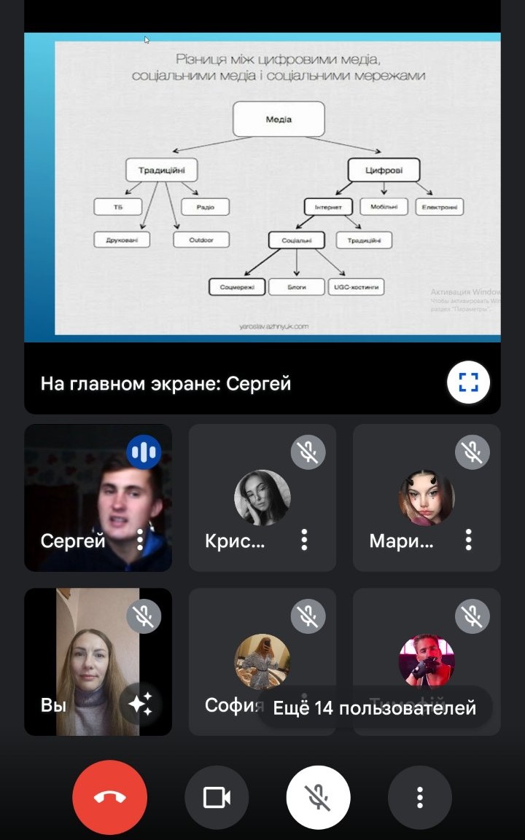Open options menu on Мари… tile
The image size is (525, 840).
click(x=468, y=539)
